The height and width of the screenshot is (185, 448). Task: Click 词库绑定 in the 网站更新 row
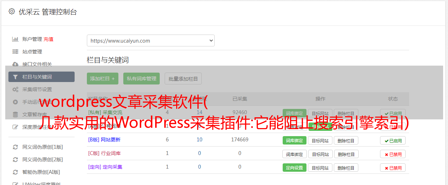[295, 140]
